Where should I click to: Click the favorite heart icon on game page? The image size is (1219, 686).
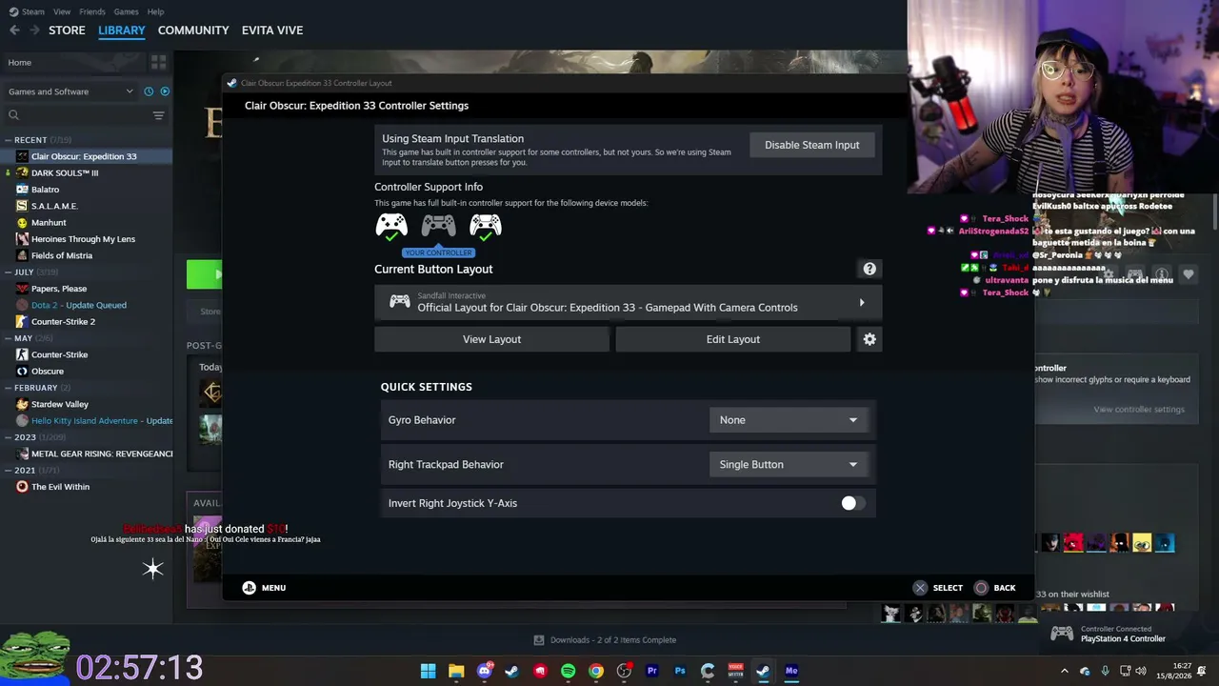click(x=1189, y=274)
